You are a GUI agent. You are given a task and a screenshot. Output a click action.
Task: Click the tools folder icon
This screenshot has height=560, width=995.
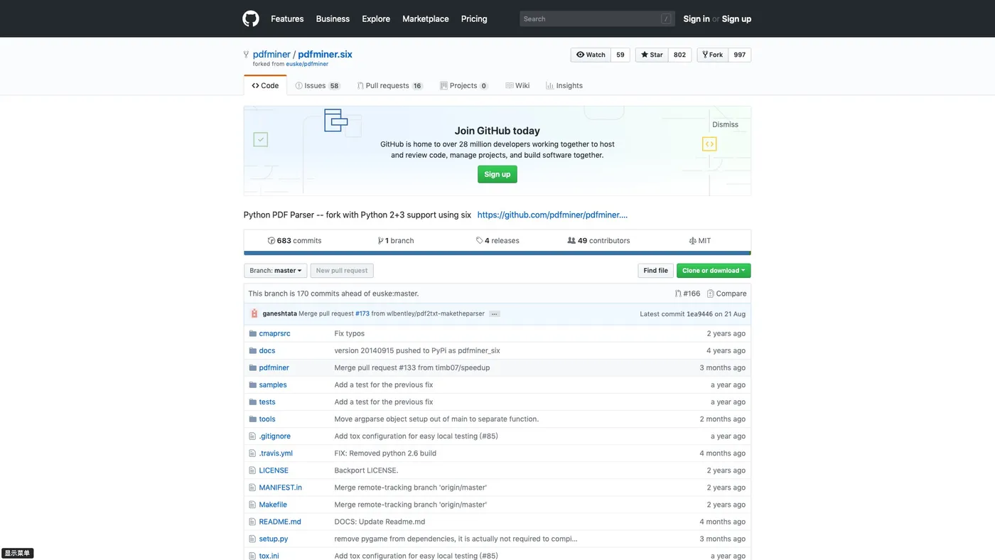click(252, 419)
